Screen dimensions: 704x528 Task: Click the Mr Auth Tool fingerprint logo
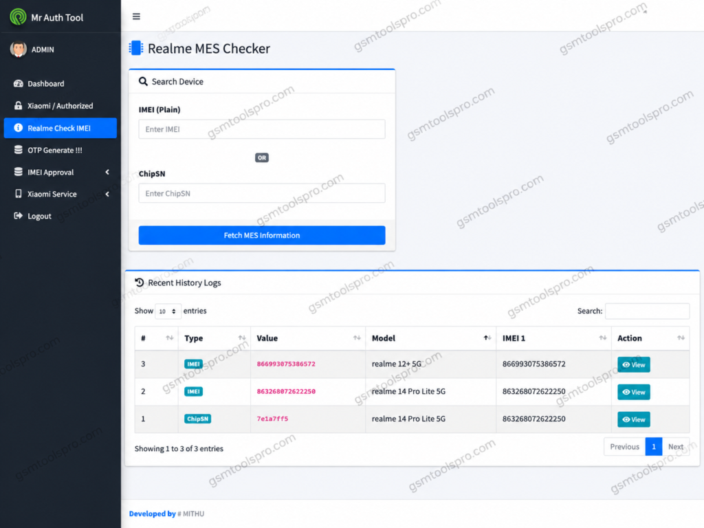(x=18, y=17)
